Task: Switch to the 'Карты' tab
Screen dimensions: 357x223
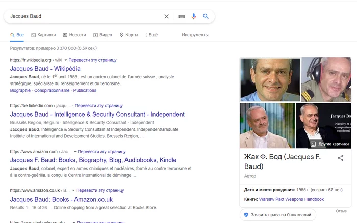Action: (x=129, y=35)
